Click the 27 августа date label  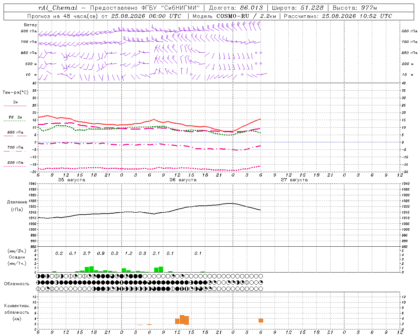point(294,180)
